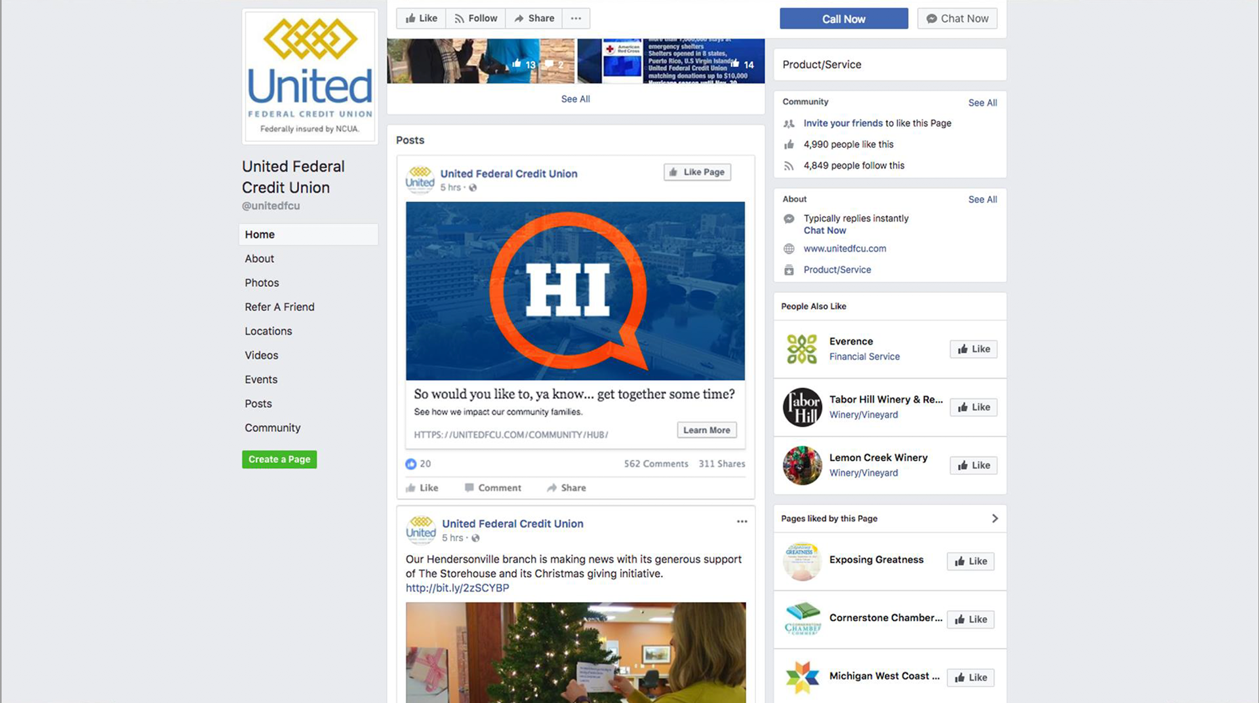Like the Cornerstone Chamber page

point(970,619)
